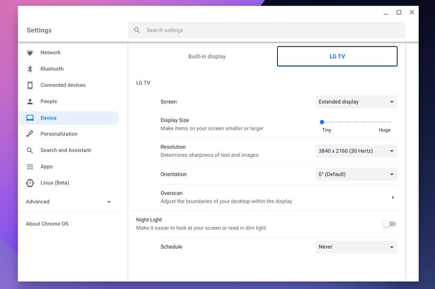Open the Resolution 3840 x 2160 dropdown
Viewport: 435px width, 289px height.
356,151
